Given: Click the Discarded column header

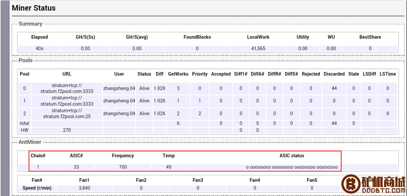Looking at the screenshot, I should coord(334,74).
